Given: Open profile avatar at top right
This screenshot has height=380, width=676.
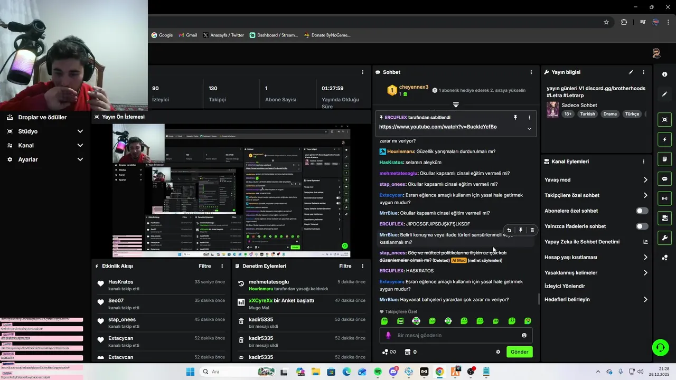Looking at the screenshot, I should point(656,53).
